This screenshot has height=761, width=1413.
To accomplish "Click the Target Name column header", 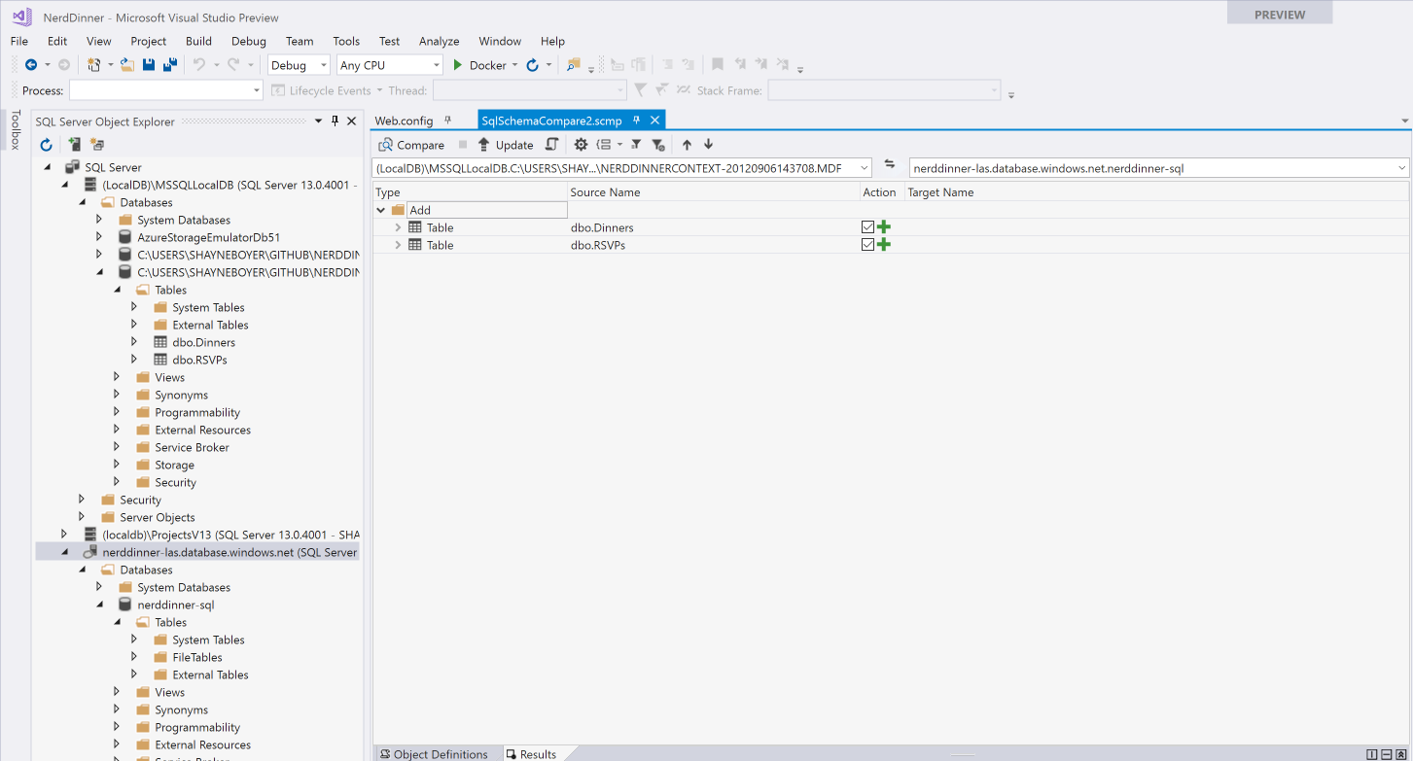I will 940,192.
